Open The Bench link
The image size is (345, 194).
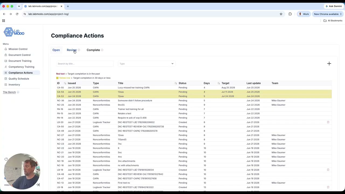(9, 92)
